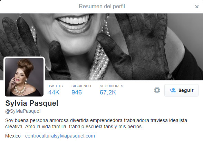This screenshot has width=203, height=142.
Task: Click the Mexico location text
Action: coord(13,136)
